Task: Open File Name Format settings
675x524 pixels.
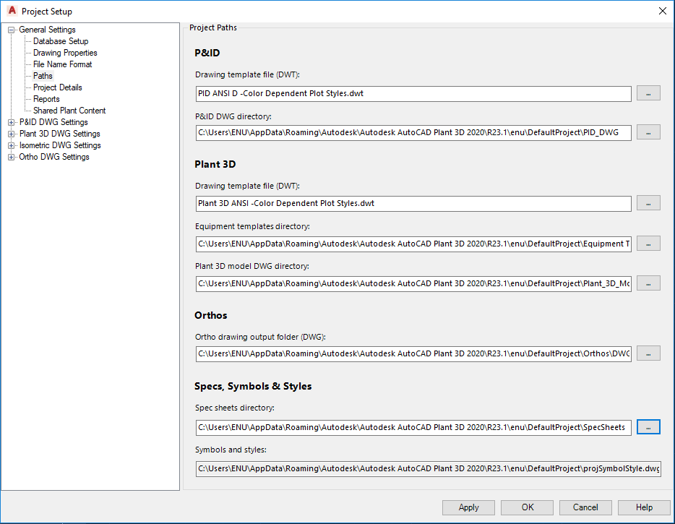Action: (62, 64)
